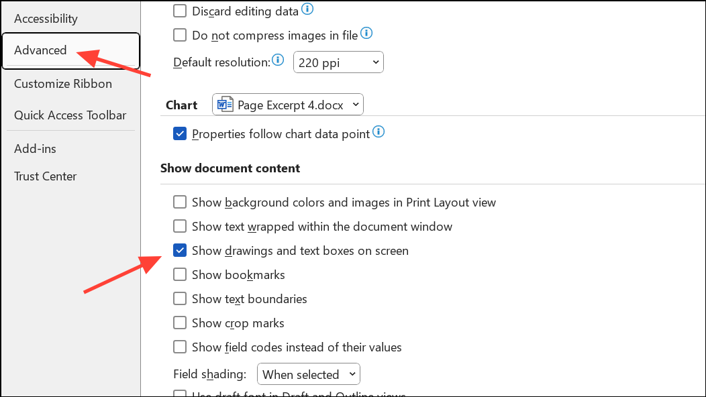Viewport: 706px width, 397px height.
Task: Click info icon beside Discard editing data
Action: [307, 9]
